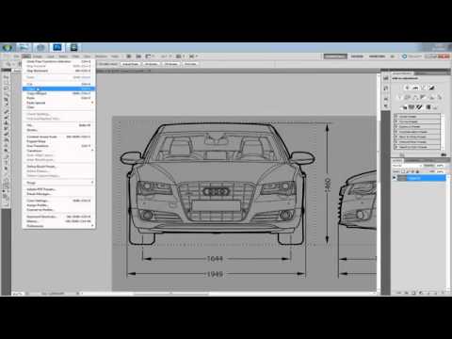Click the Fill Screen button
Screen dimensions: 452x339
pyautogui.click(x=171, y=64)
